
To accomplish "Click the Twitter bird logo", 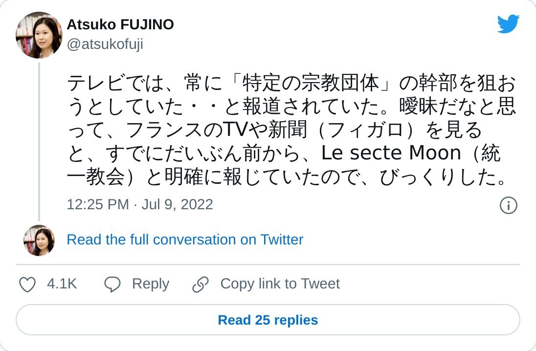I will click(x=508, y=24).
